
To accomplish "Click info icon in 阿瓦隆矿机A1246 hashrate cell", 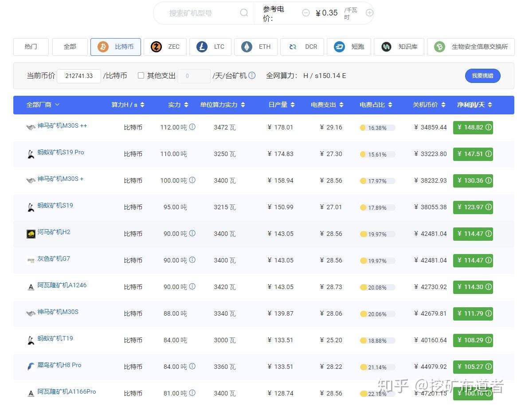I will pos(192,286).
